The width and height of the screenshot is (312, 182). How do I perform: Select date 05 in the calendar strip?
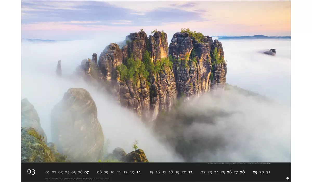click(73, 172)
